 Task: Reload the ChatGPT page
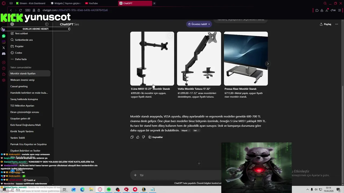coord(20,10)
